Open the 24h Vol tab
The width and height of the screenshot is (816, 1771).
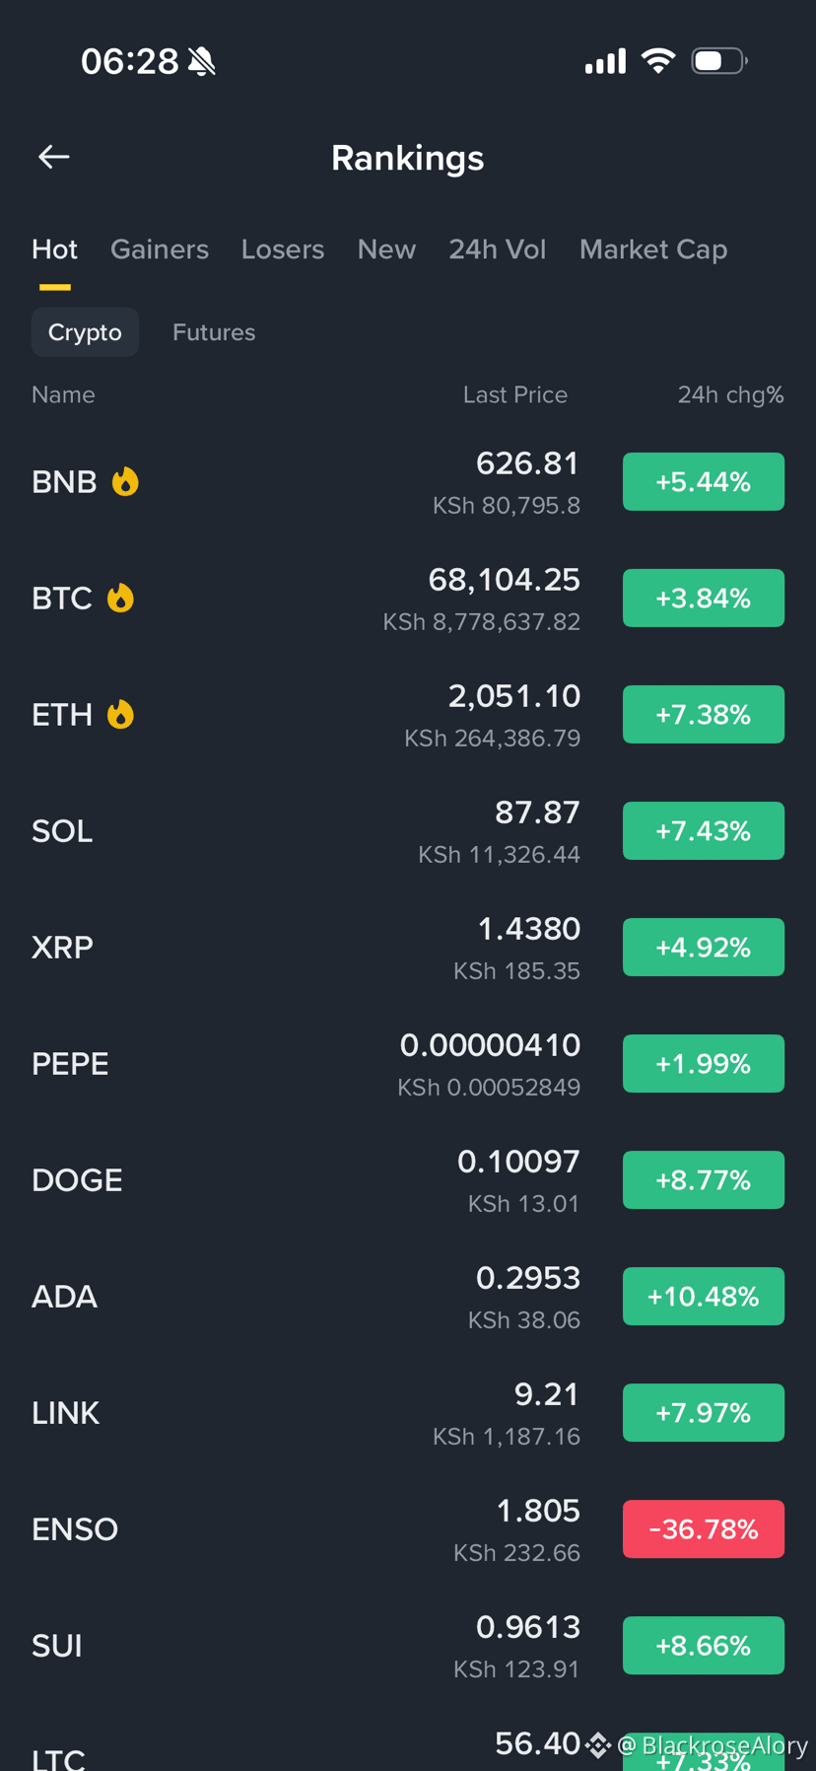tap(498, 249)
